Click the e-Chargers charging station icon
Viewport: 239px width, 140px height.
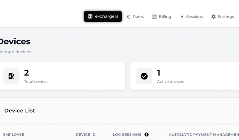[90, 17]
